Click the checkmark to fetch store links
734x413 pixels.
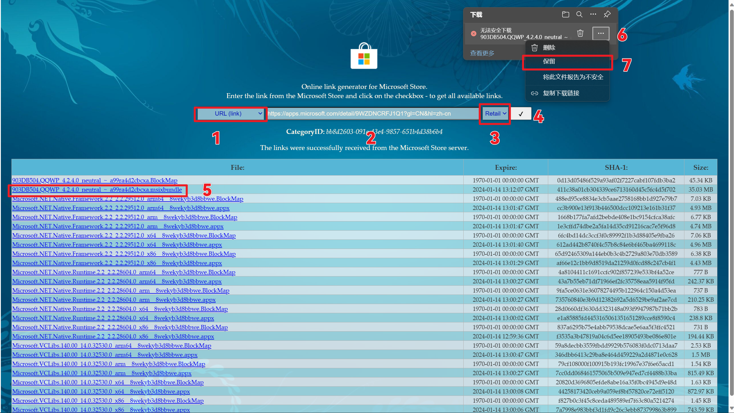(521, 113)
